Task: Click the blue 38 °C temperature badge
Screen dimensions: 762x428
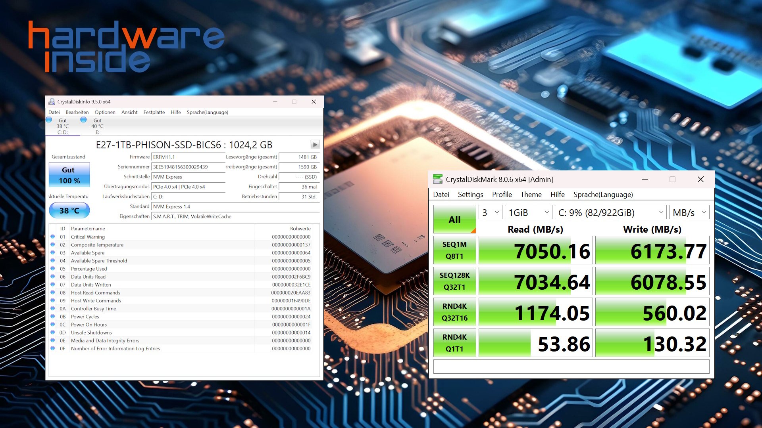Action: 69,210
